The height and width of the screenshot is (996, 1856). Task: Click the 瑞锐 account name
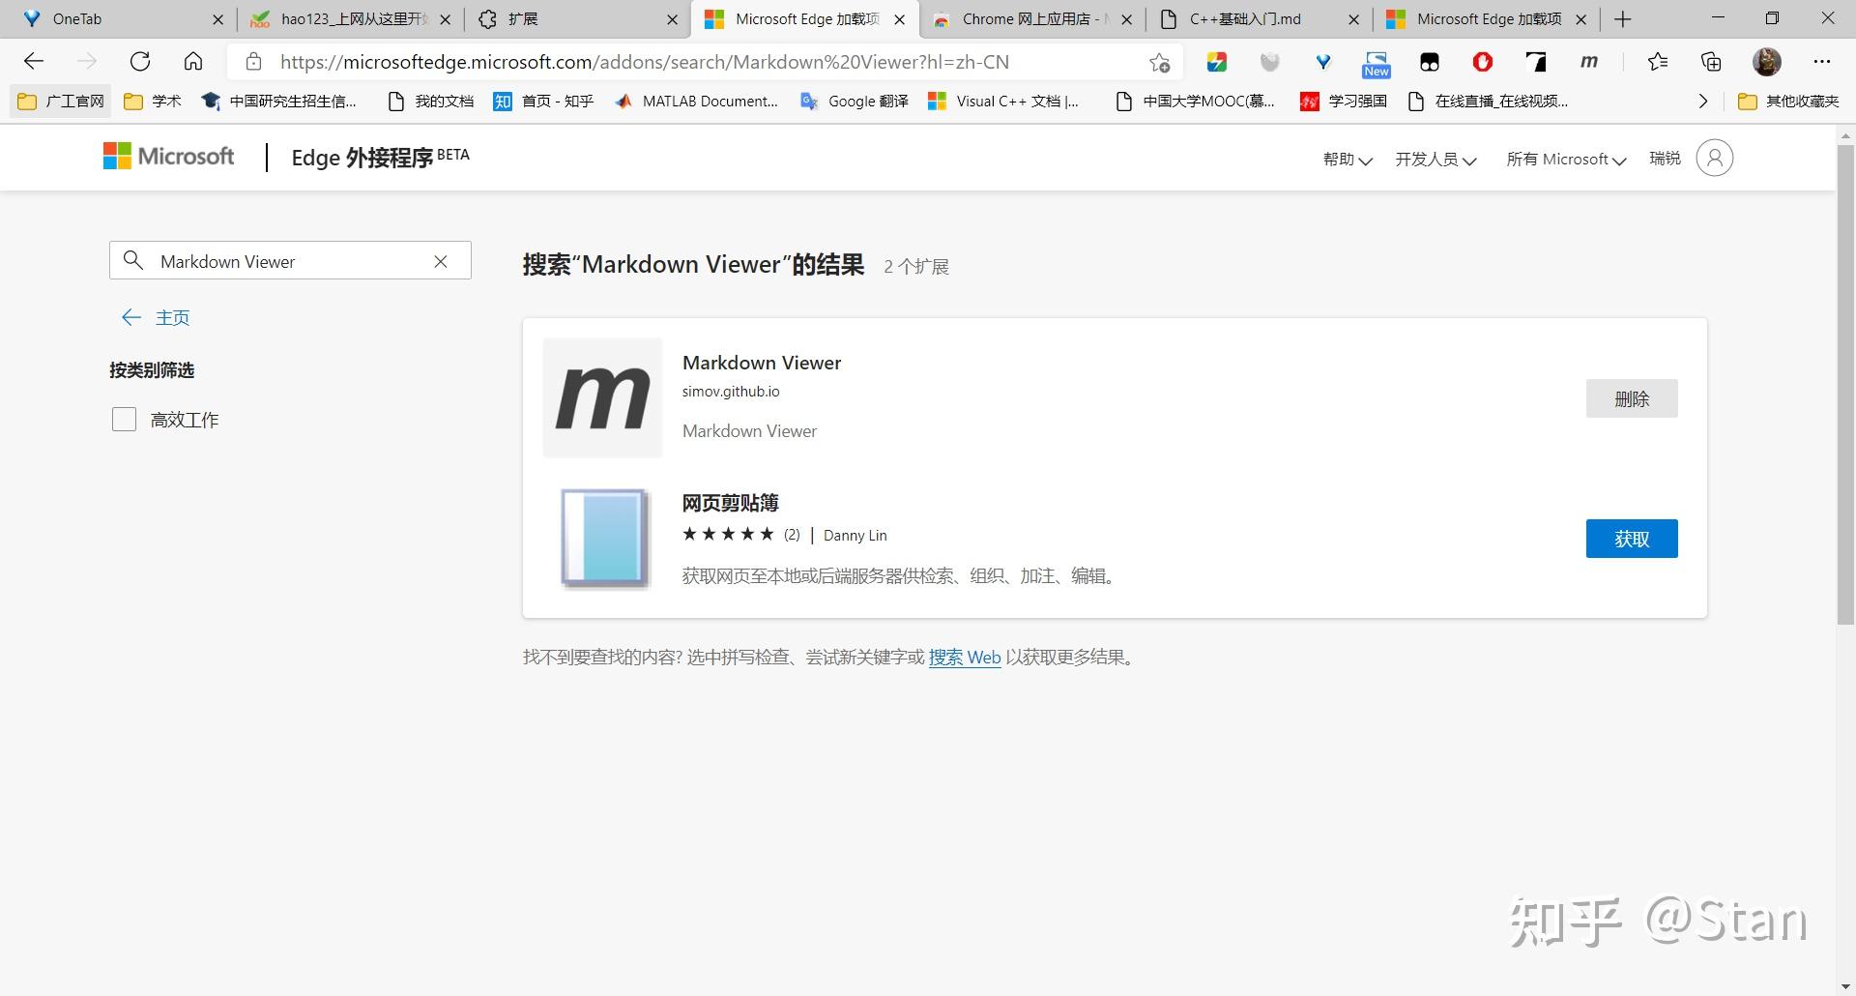(x=1665, y=159)
